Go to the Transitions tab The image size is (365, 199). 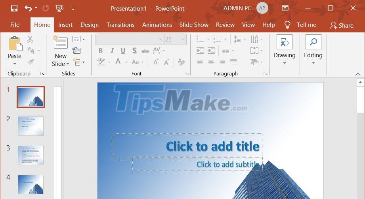point(120,25)
